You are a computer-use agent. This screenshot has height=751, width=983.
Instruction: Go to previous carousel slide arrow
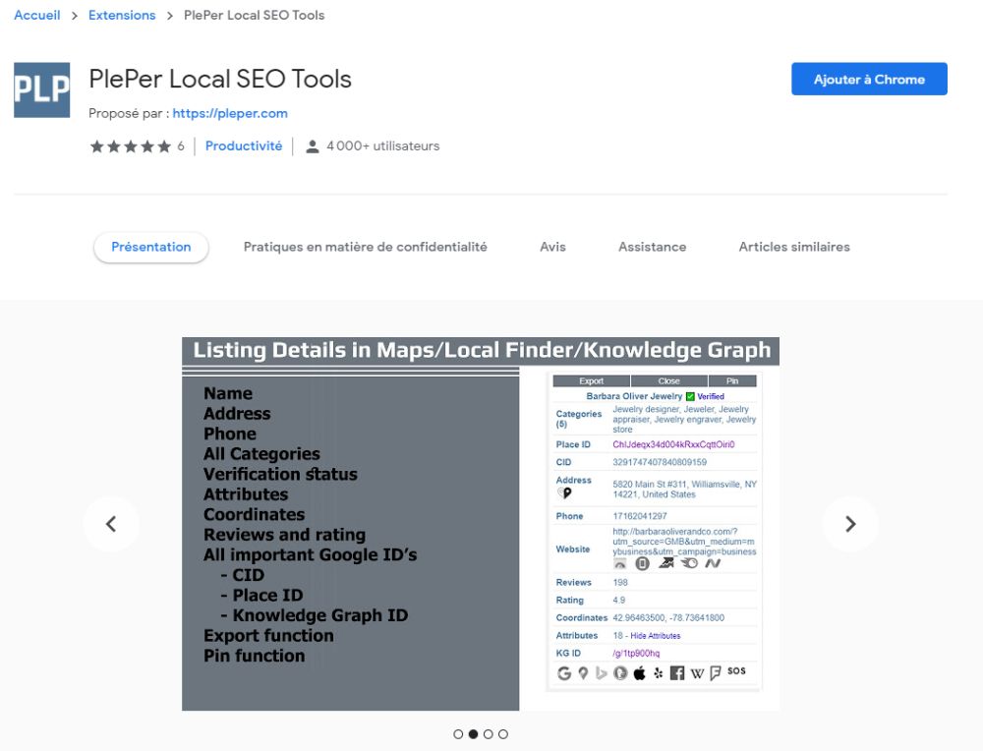pyautogui.click(x=111, y=524)
